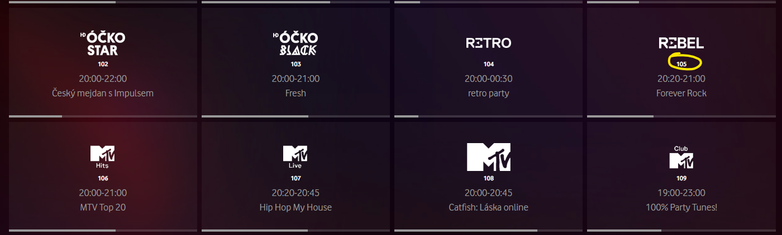The height and width of the screenshot is (235, 782).
Task: Open the large MTV channel logo
Action: [489, 157]
